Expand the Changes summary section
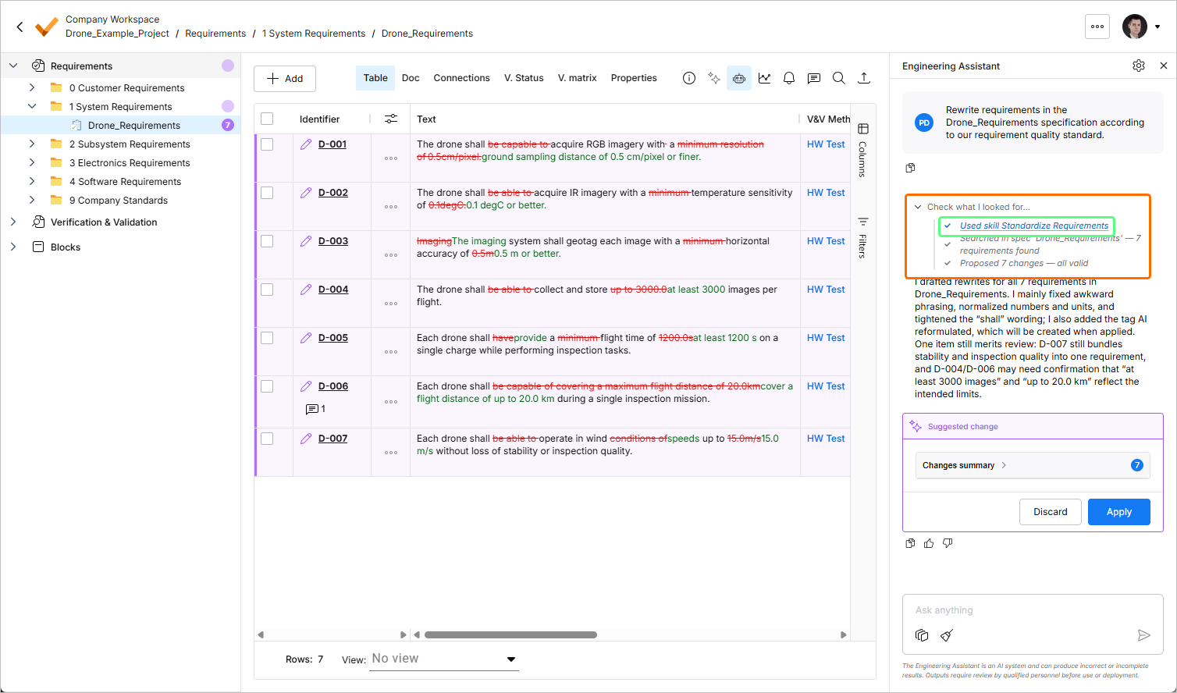Screen dimensions: 1177x693 [x=1033, y=465]
